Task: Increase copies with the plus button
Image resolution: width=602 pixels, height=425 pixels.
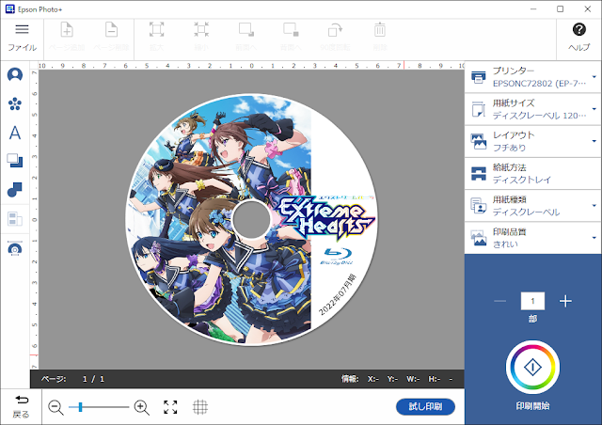Action: (565, 301)
